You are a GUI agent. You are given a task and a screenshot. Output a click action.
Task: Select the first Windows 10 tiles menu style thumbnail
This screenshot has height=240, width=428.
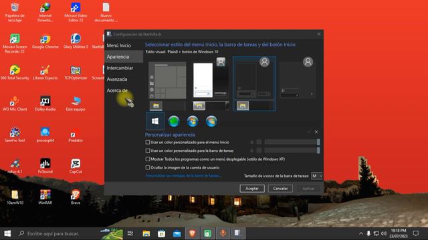(x=167, y=86)
